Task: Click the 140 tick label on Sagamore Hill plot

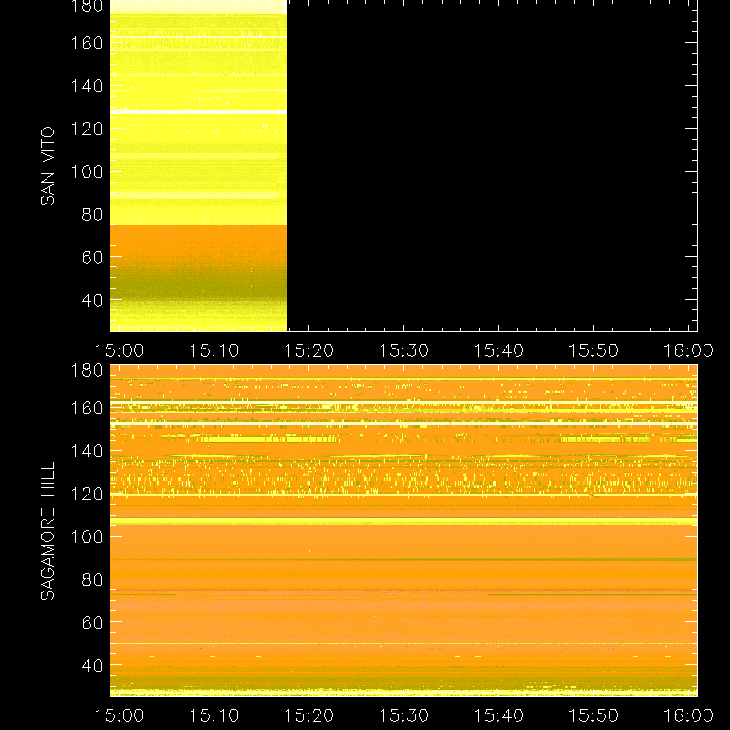Action: [x=87, y=451]
